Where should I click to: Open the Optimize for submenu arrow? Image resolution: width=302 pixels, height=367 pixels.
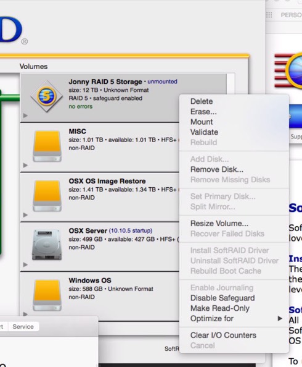click(x=280, y=318)
